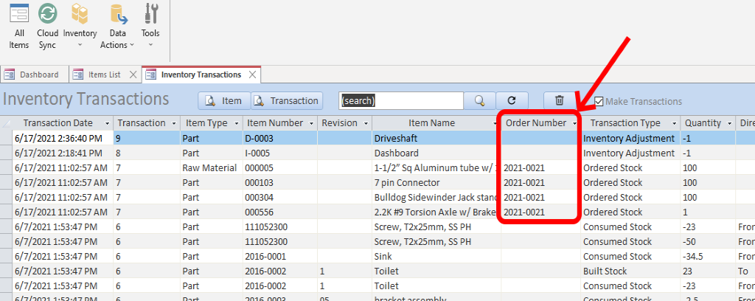Select the D-0003 item number cell
Viewport: 755px width, 301px height.
[279, 138]
